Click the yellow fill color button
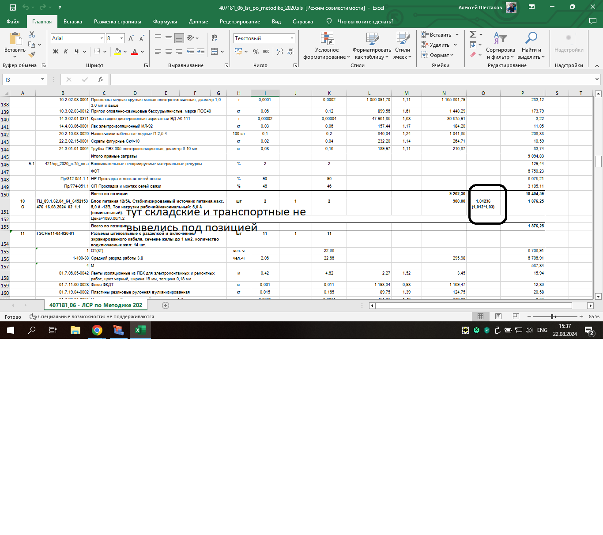 [117, 52]
